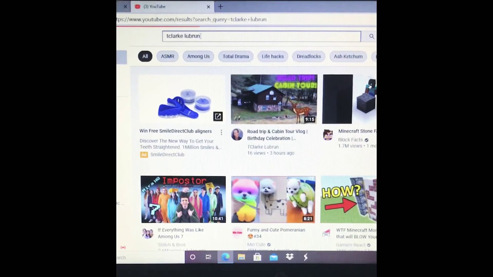Click Gamers React channel avatar
Viewport: 493px width, 277px height.
click(x=327, y=233)
